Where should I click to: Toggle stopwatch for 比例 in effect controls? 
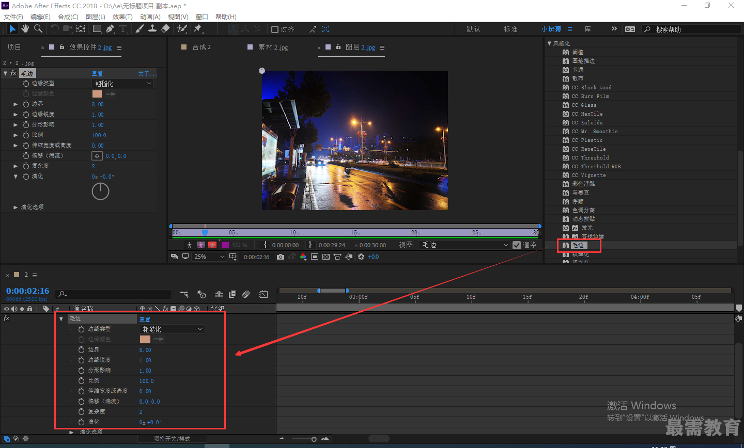point(26,135)
